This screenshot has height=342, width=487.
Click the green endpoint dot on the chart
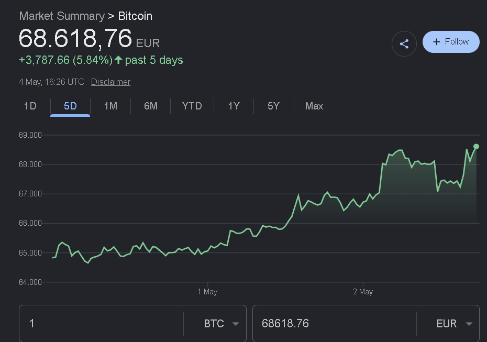[x=476, y=146]
